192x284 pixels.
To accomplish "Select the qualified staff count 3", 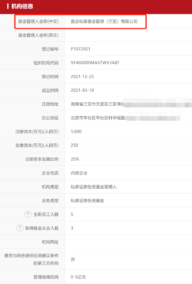I will (72, 228).
